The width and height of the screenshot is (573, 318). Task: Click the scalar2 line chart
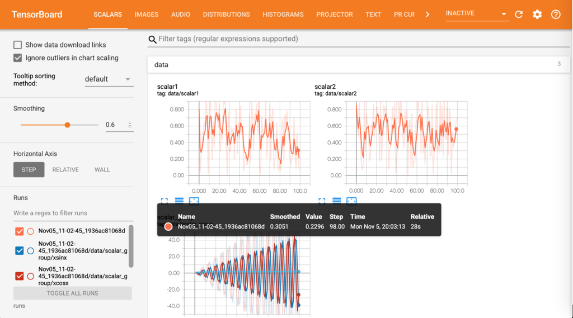[406, 143]
